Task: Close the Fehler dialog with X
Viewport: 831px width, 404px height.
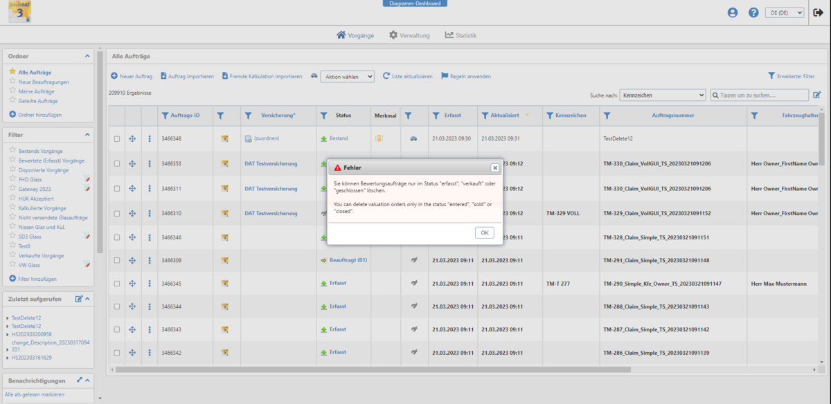Action: (x=494, y=167)
